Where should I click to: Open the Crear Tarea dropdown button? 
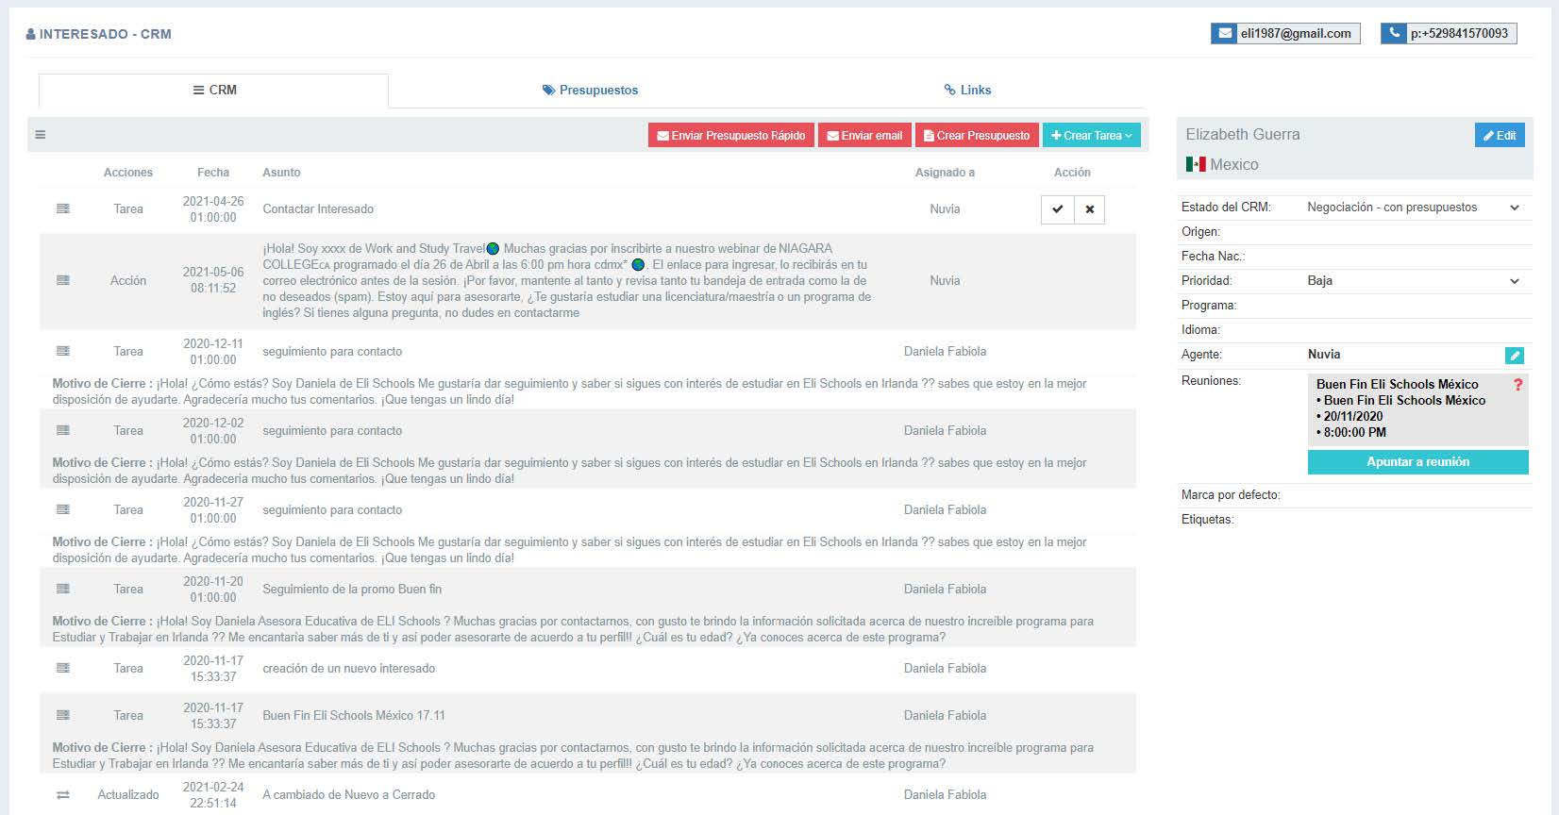point(1091,136)
